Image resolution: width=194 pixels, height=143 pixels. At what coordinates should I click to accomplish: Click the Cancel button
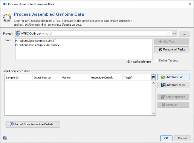coord(182,138)
